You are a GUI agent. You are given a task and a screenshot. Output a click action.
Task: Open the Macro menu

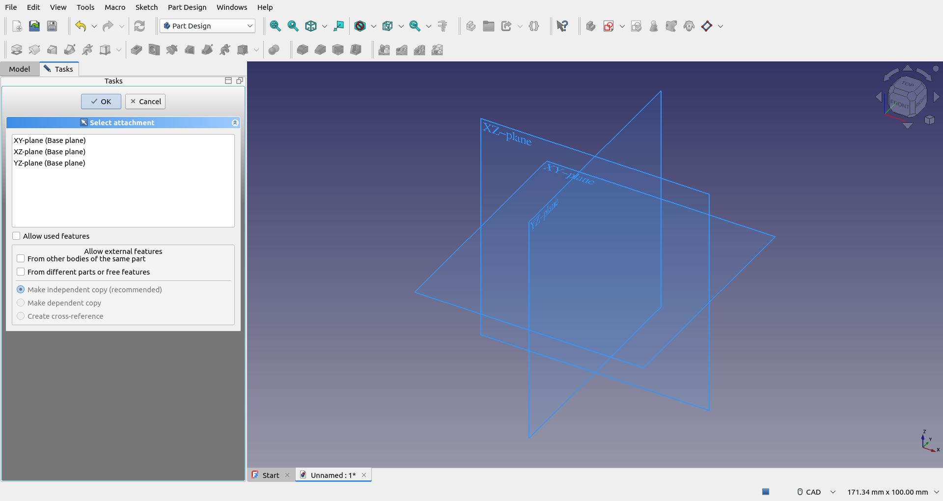[x=115, y=7]
